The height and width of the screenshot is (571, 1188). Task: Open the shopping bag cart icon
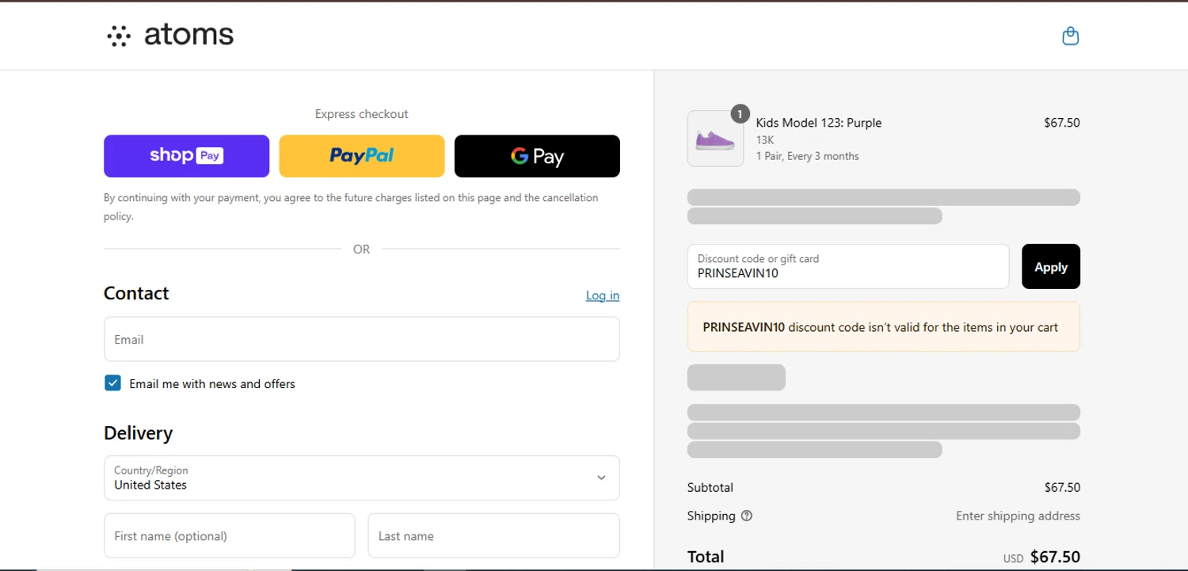(1070, 36)
